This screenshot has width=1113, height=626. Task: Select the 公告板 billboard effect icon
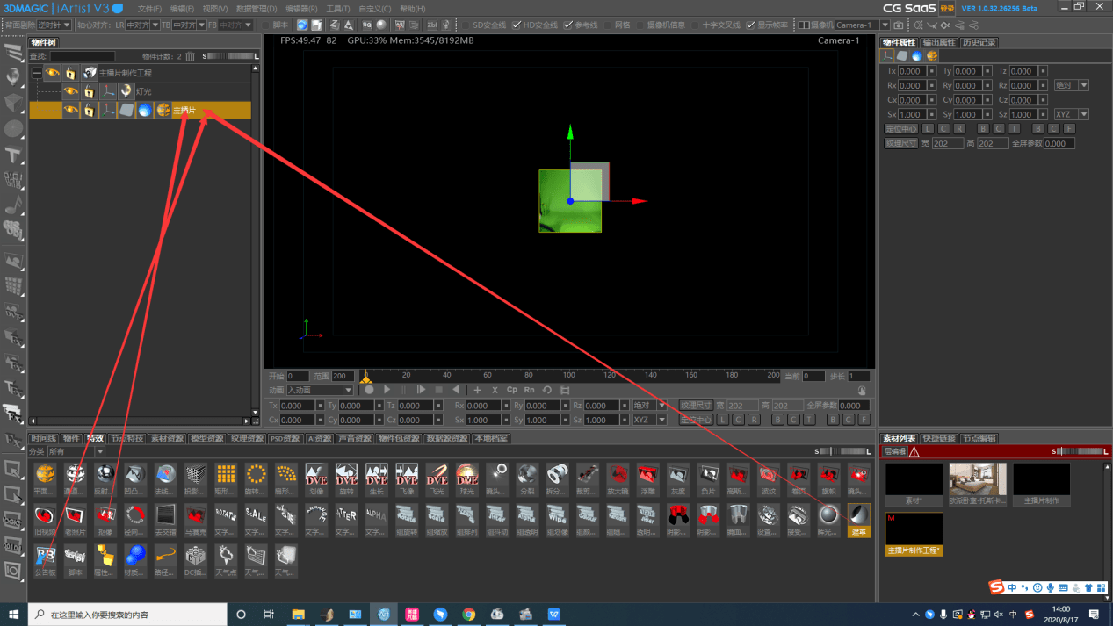pos(45,556)
